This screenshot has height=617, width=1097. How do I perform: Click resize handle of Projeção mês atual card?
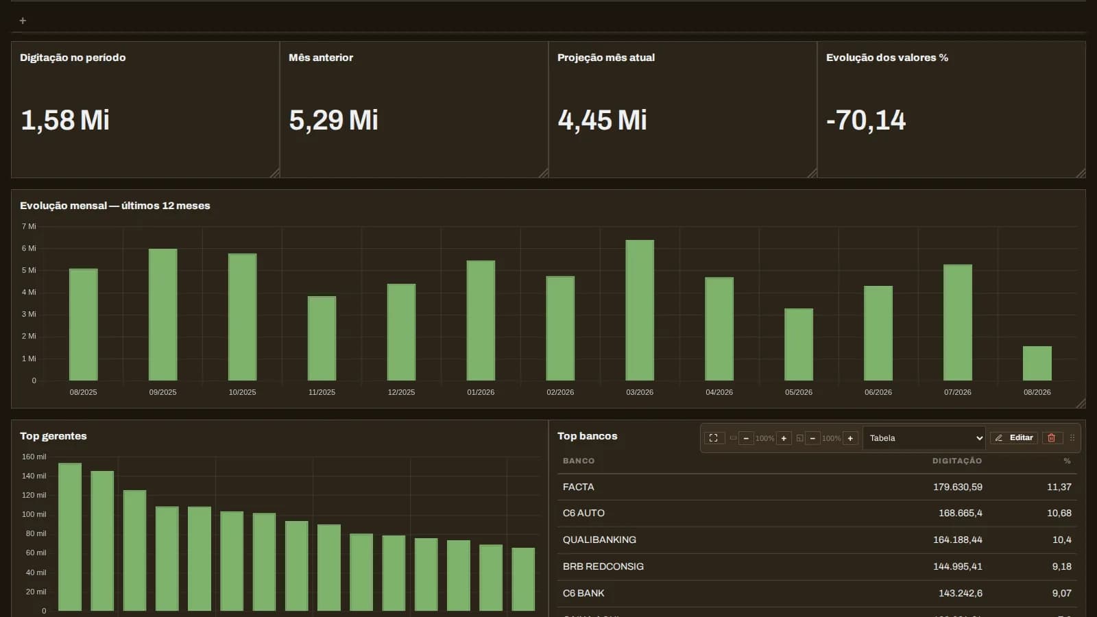[812, 173]
